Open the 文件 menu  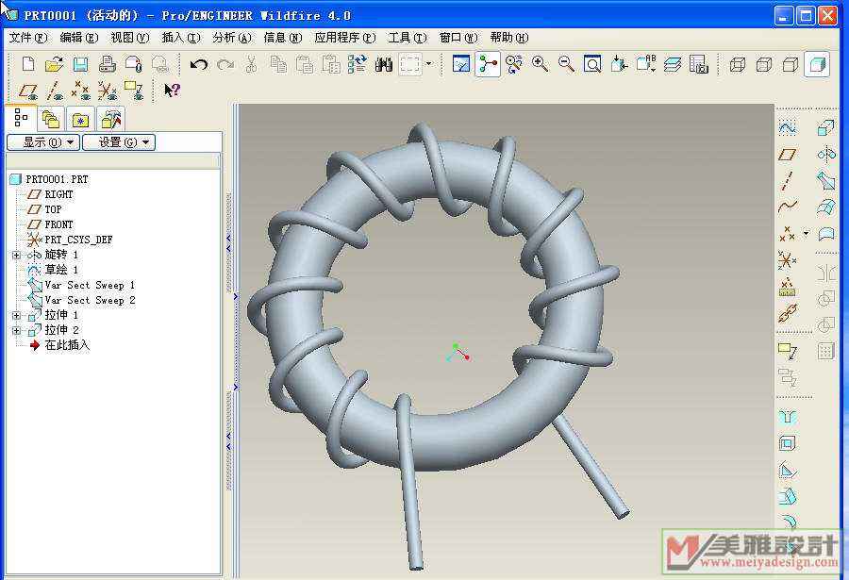[27, 38]
